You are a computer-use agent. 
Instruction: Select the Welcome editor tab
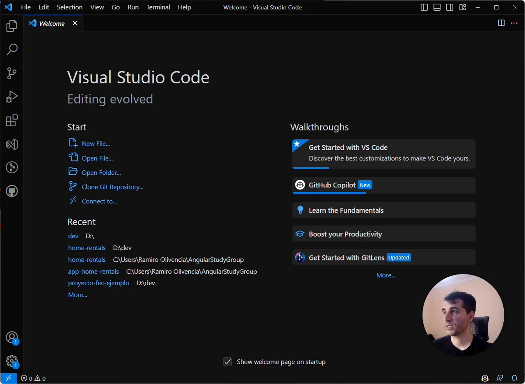53,23
